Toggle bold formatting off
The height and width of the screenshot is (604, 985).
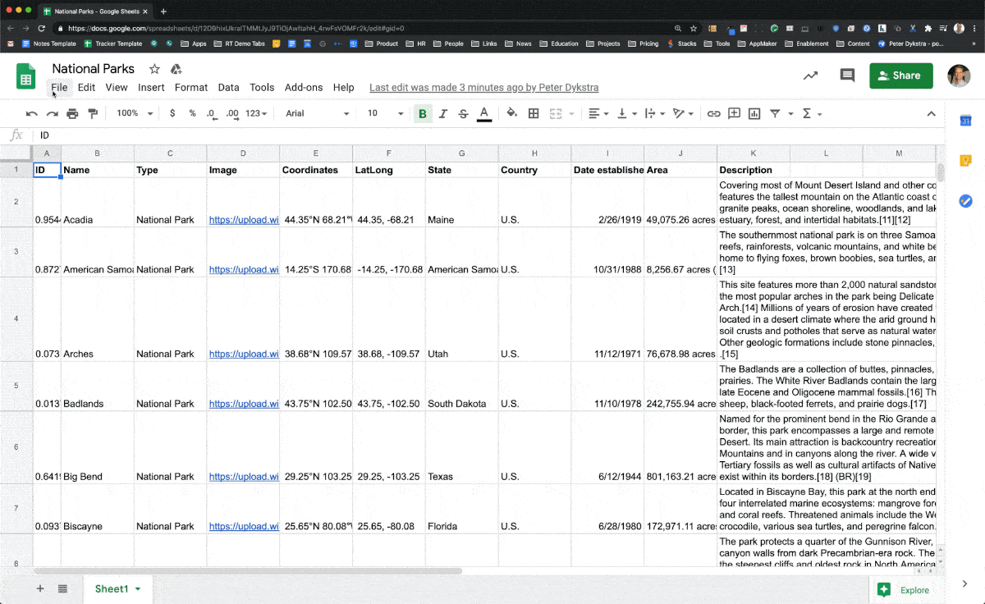click(x=422, y=113)
